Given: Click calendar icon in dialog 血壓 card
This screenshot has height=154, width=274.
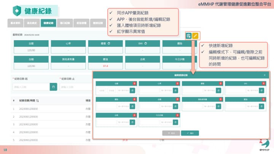Looking at the screenshot, I should point(132,90).
